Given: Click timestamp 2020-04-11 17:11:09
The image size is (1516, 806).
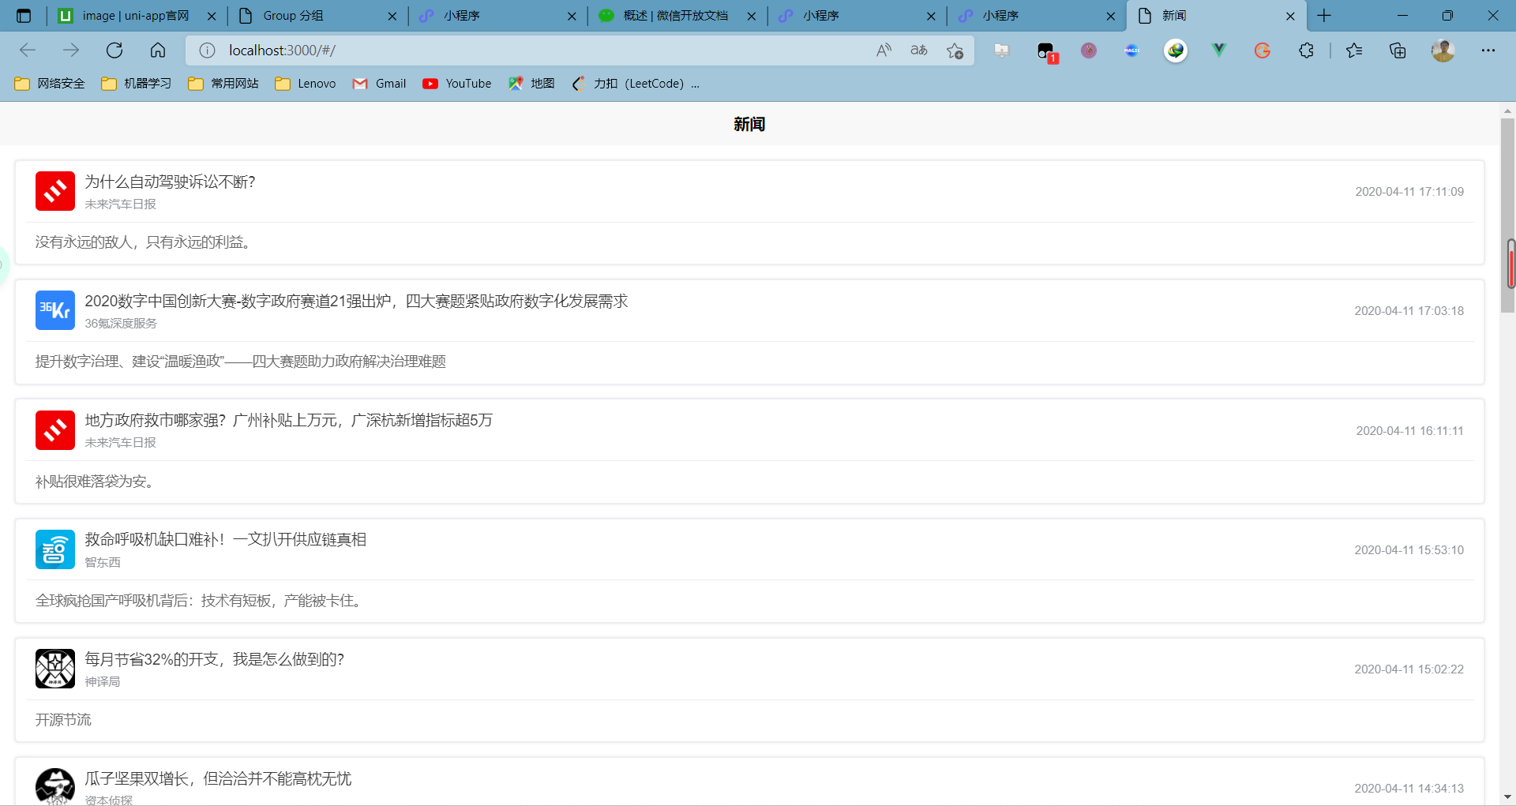Looking at the screenshot, I should tap(1409, 192).
